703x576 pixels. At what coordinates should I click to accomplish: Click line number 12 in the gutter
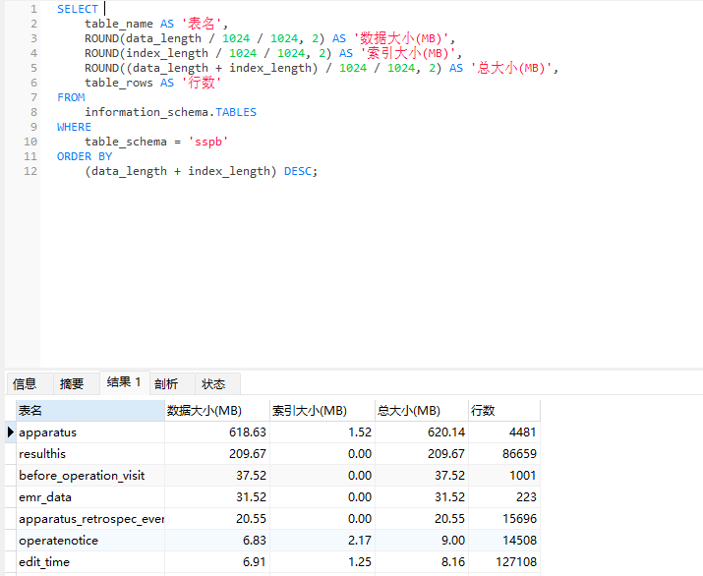30,171
